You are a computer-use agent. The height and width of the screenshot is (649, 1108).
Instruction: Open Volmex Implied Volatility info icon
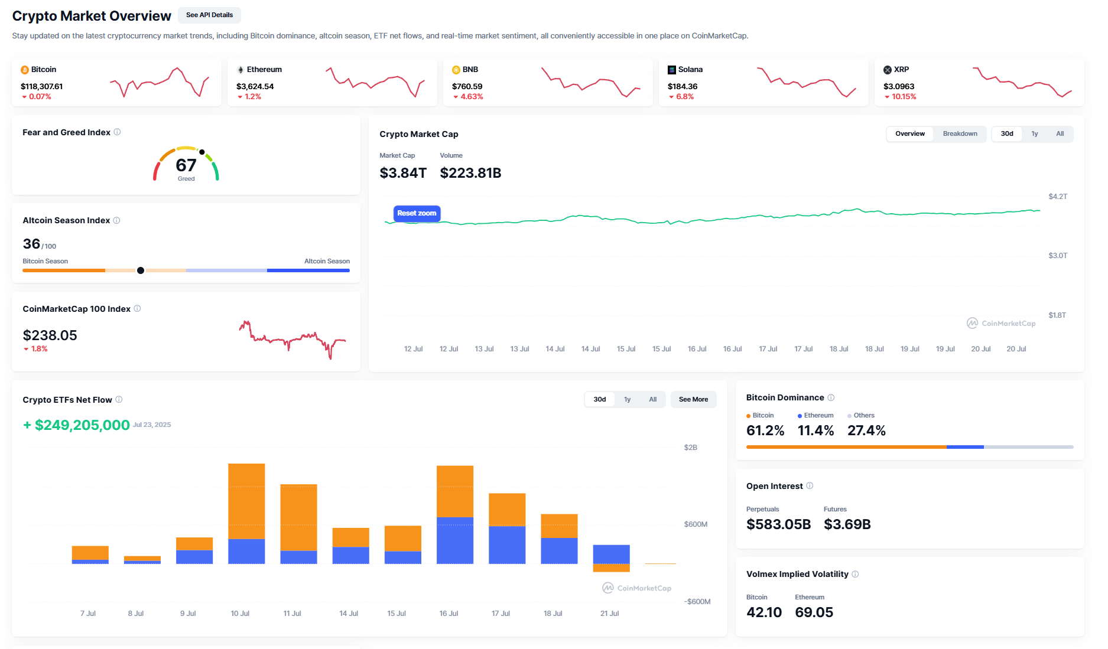pos(855,574)
